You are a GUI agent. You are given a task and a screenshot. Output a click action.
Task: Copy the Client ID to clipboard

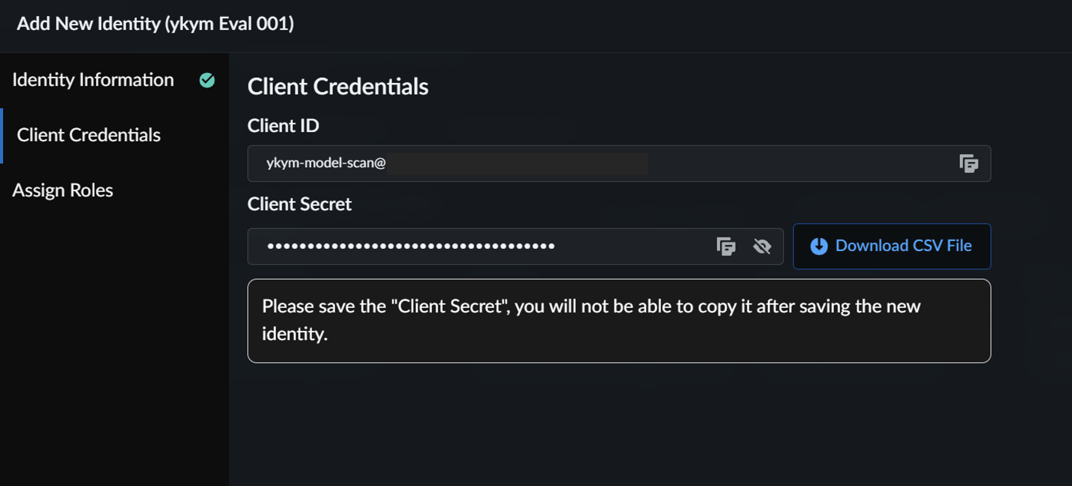pyautogui.click(x=970, y=163)
